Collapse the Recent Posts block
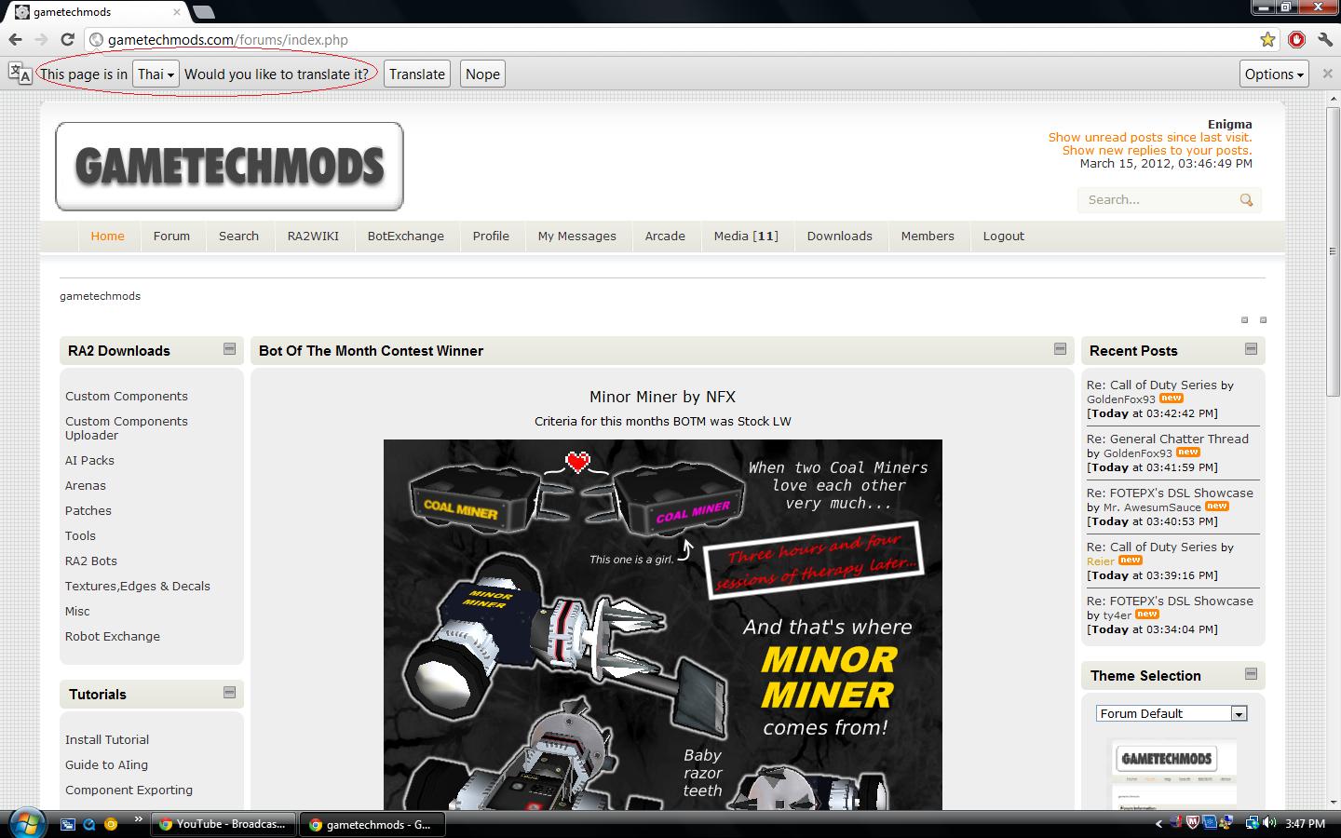 1251,348
